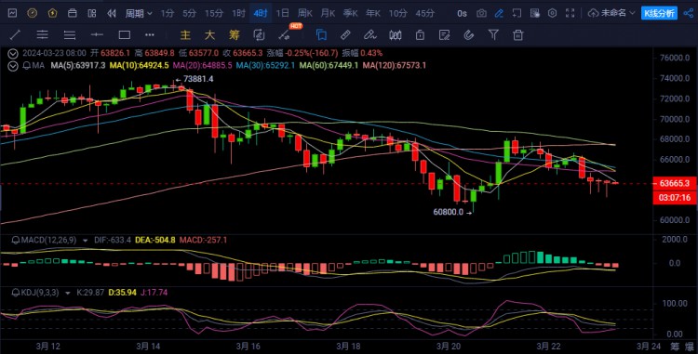
Task: Select the rectangle drawing tool
Action: (124, 34)
